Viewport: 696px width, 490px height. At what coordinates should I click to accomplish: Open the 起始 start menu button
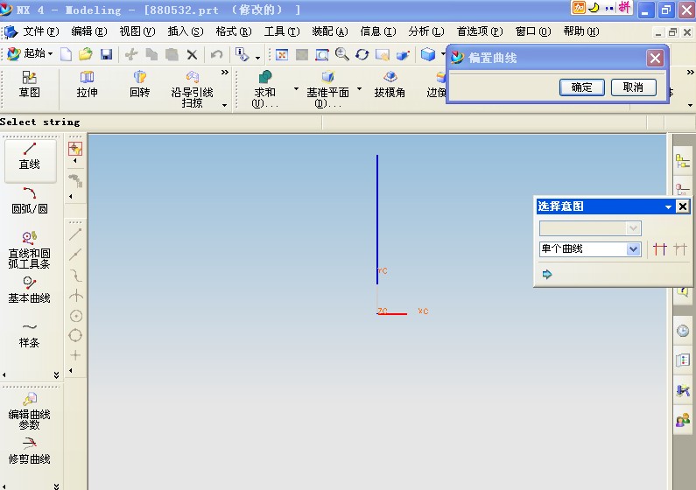pyautogui.click(x=30, y=53)
